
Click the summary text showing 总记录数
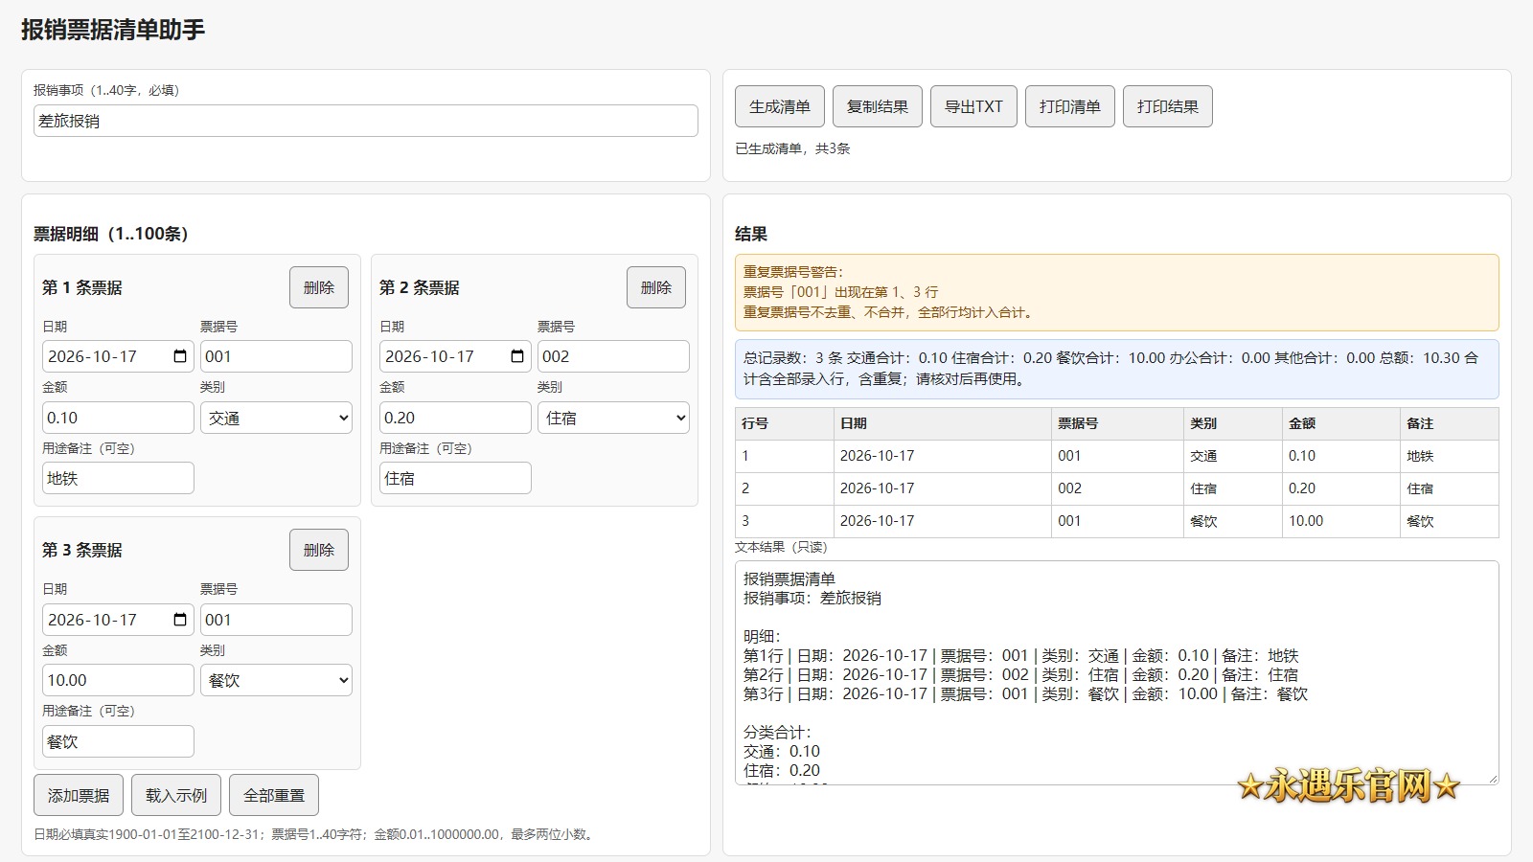pyautogui.click(x=1111, y=368)
